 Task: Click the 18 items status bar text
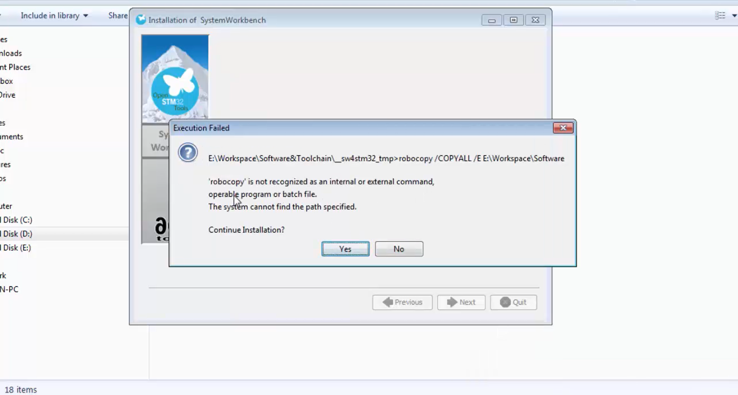21,390
